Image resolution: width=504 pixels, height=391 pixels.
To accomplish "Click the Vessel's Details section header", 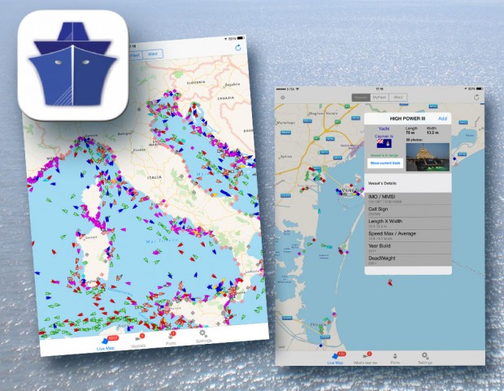I will [x=408, y=183].
